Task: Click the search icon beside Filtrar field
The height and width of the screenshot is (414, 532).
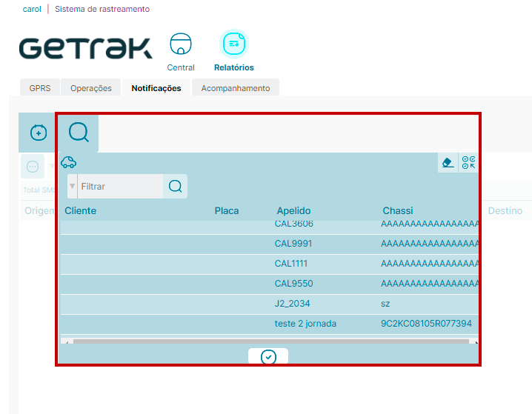Action: point(175,186)
